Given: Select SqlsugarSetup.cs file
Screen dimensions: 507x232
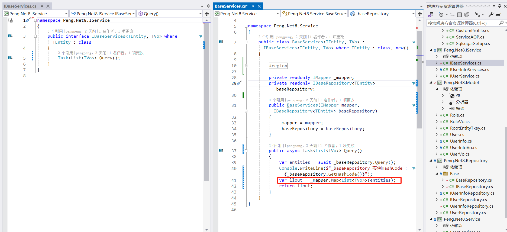Looking at the screenshot, I should (x=473, y=43).
